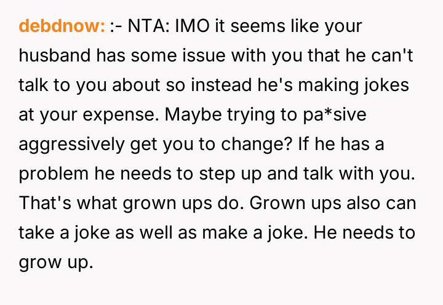Click the final words "grow up."
Viewport: 443px width, 305px height.
(56, 263)
